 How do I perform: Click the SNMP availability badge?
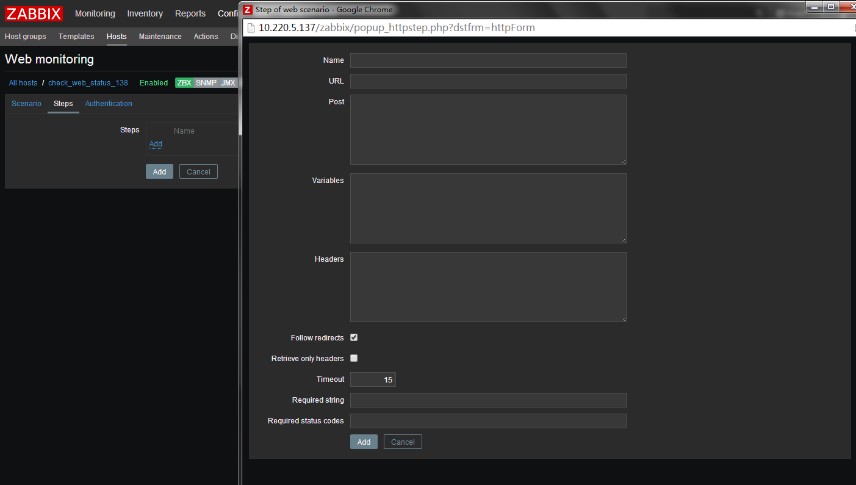click(206, 83)
